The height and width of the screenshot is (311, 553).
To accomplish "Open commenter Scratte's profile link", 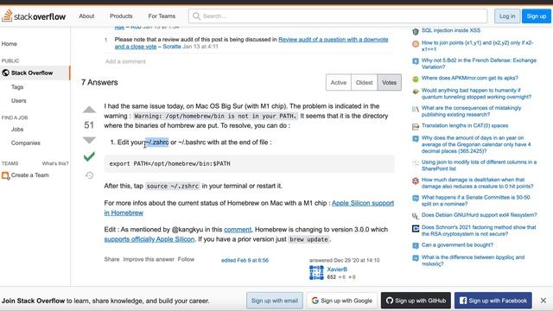I will [172, 47].
